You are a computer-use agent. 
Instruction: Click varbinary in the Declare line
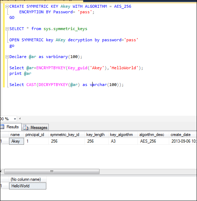tap(57, 57)
